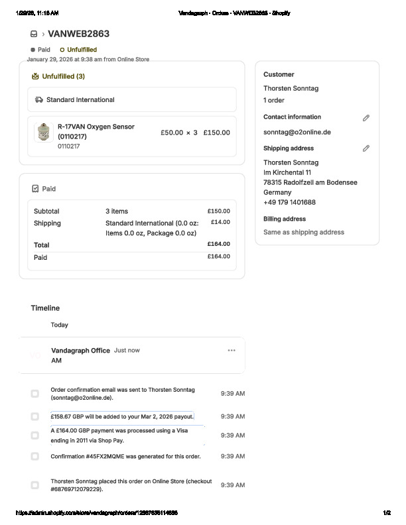Click the Standard International delivery truck icon
The height and width of the screenshot is (525, 406).
(x=39, y=100)
